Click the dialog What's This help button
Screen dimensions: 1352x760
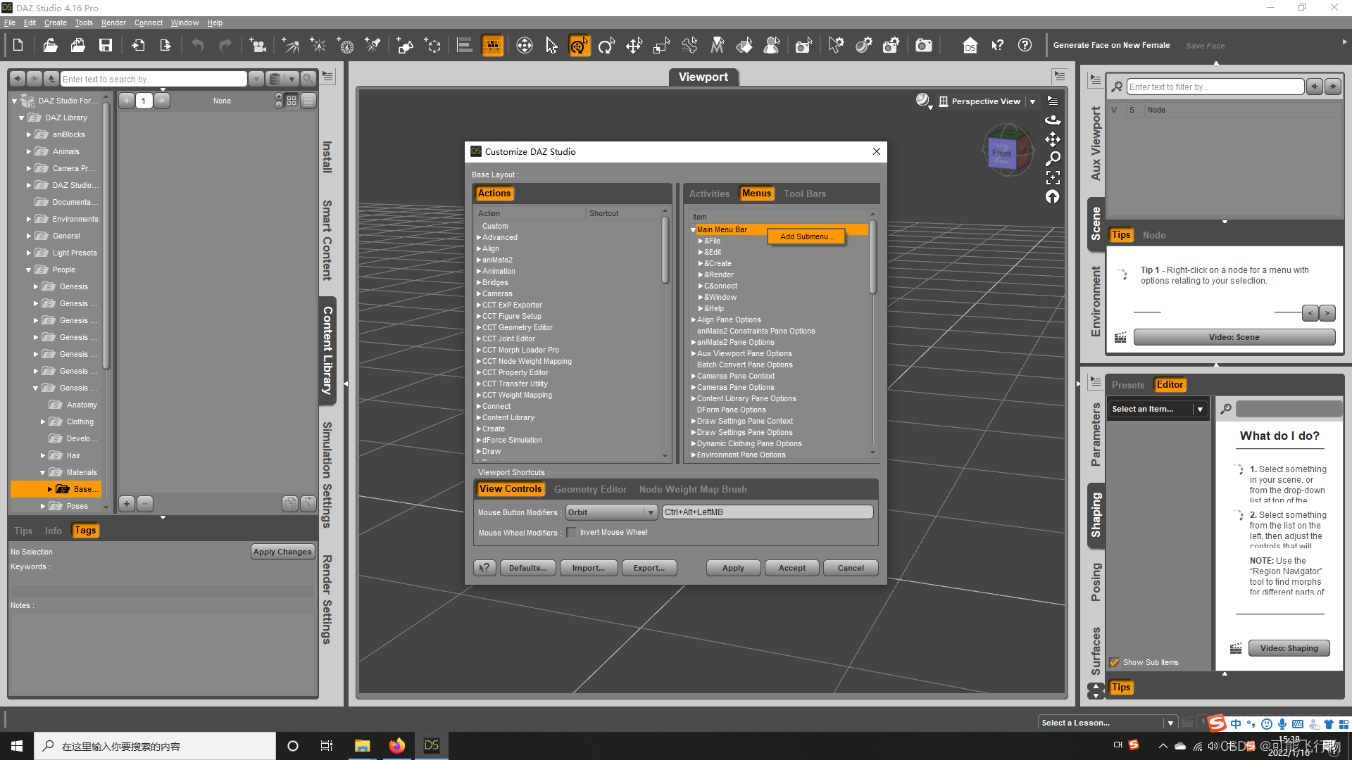click(x=485, y=568)
